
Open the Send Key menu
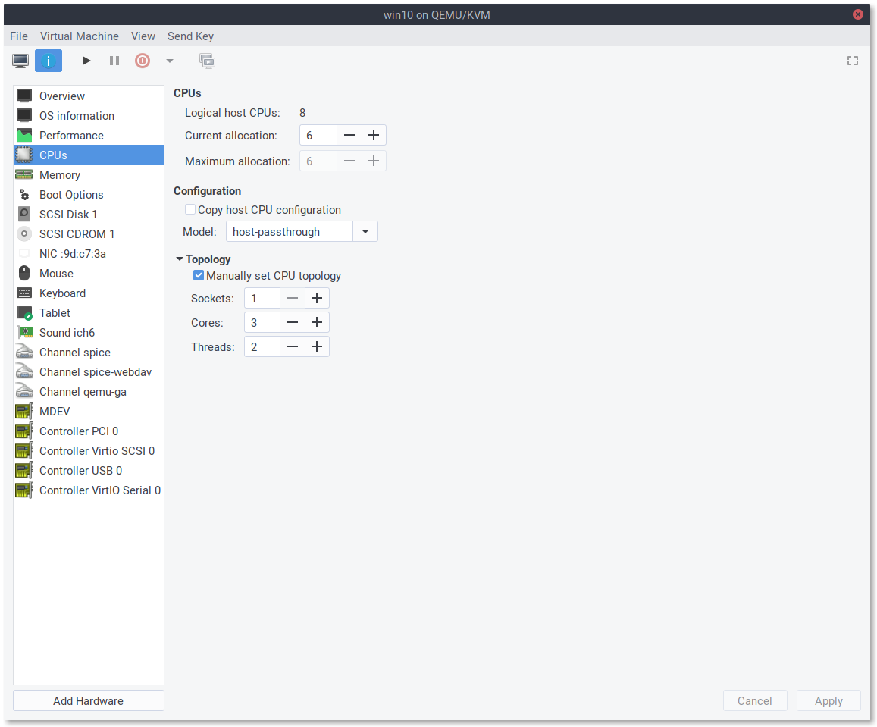click(191, 36)
